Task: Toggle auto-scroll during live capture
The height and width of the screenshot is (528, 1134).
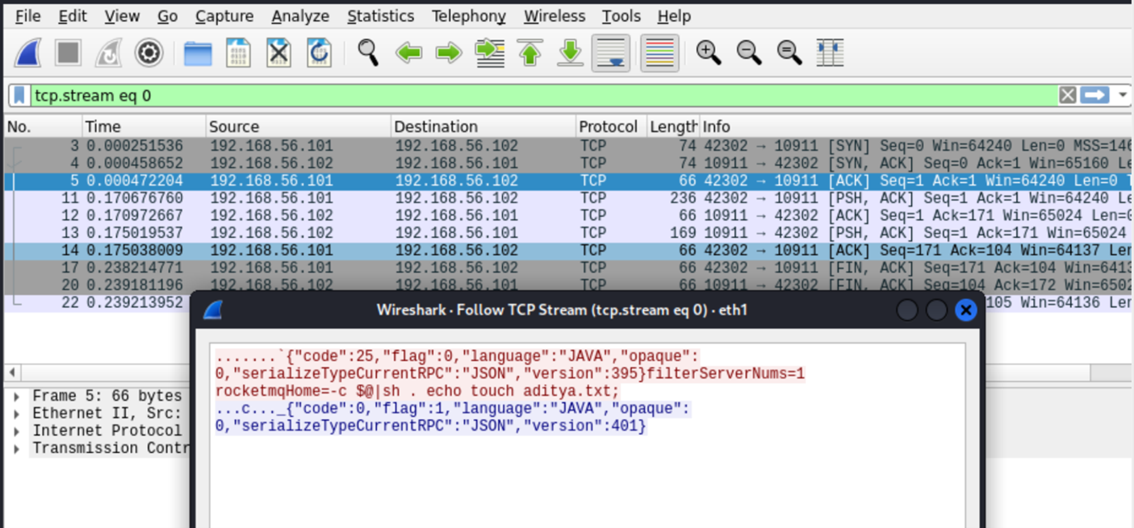Action: (610, 53)
